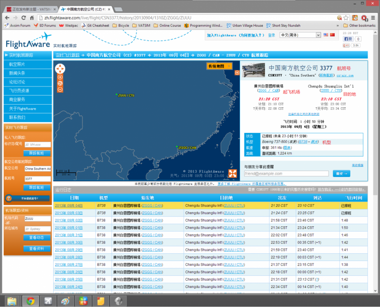
Task: Click the FlightAware logo
Action: click(x=28, y=41)
